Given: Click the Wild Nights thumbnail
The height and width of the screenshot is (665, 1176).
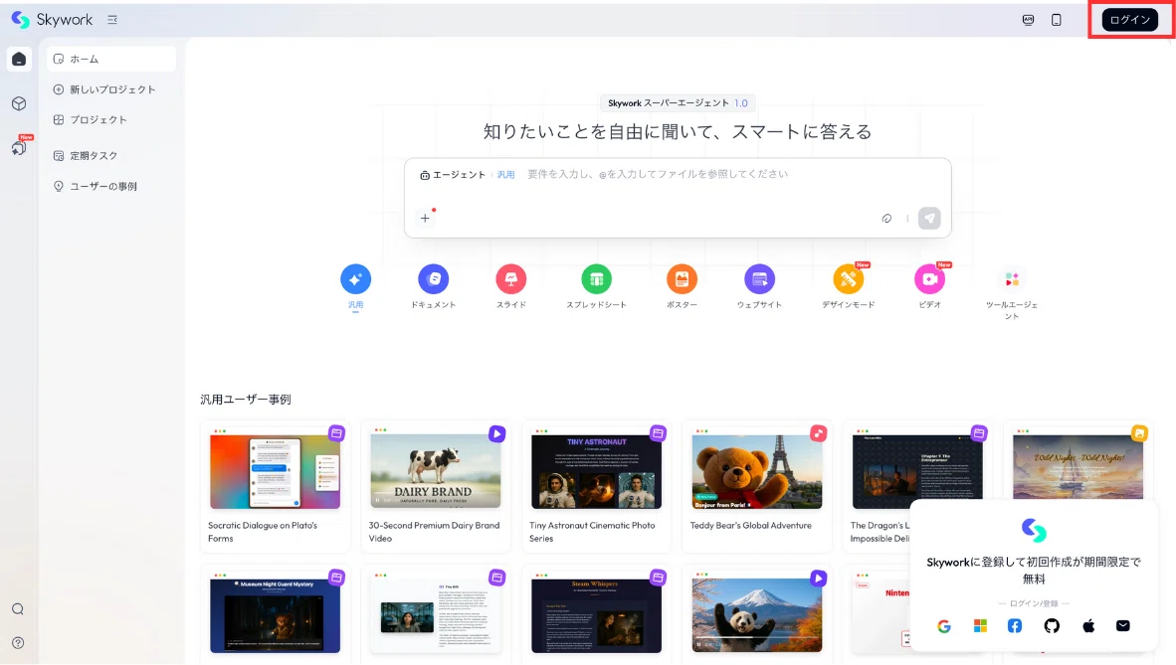Looking at the screenshot, I should pos(1078,466).
